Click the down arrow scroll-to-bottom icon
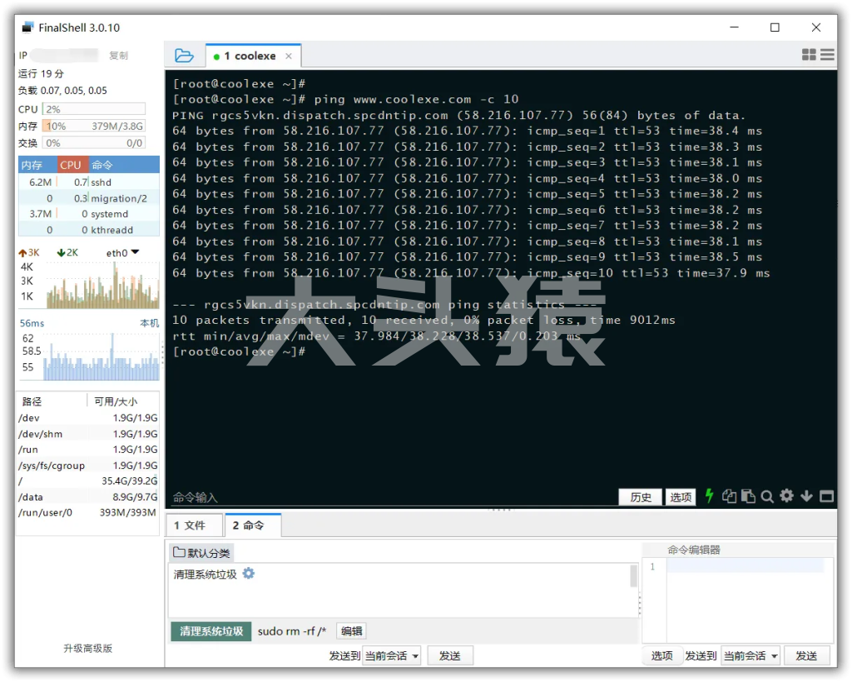852x682 pixels. (806, 496)
